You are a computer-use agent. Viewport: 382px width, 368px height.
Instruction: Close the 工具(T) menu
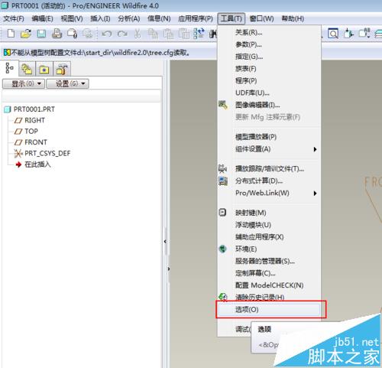231,18
